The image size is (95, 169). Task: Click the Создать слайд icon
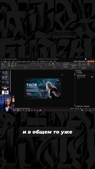tap(9, 63)
